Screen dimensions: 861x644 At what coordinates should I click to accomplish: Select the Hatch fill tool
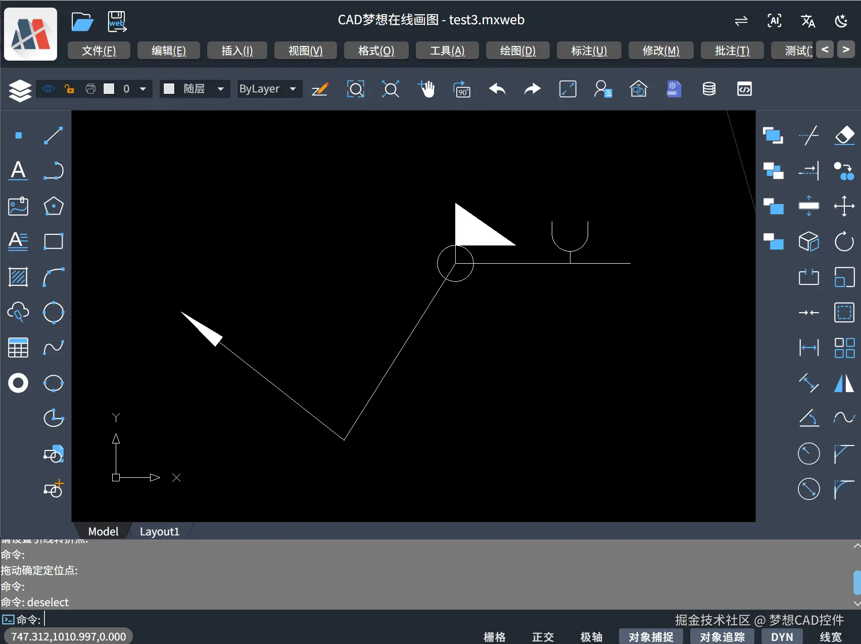coord(18,277)
